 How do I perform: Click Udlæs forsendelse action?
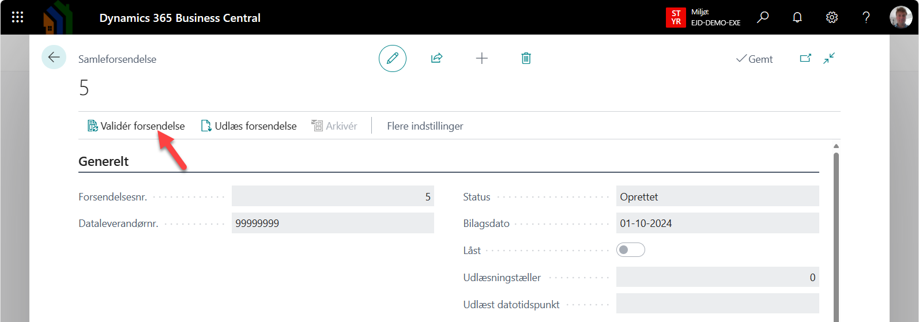coord(249,126)
